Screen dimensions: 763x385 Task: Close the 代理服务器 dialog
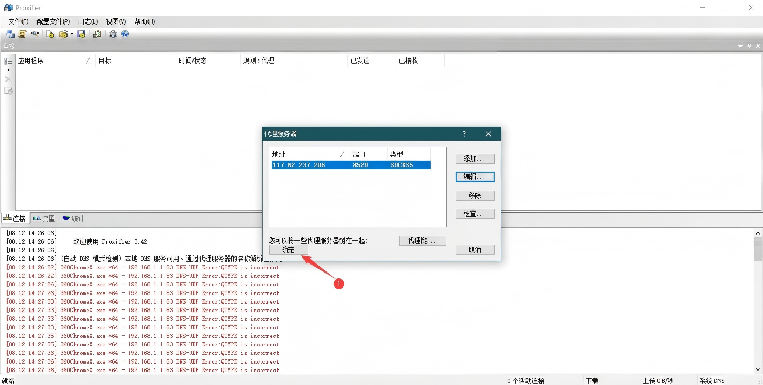[x=488, y=134]
